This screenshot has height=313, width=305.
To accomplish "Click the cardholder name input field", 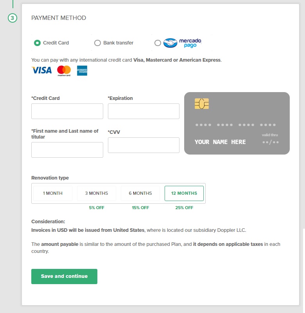I will tap(67, 150).
